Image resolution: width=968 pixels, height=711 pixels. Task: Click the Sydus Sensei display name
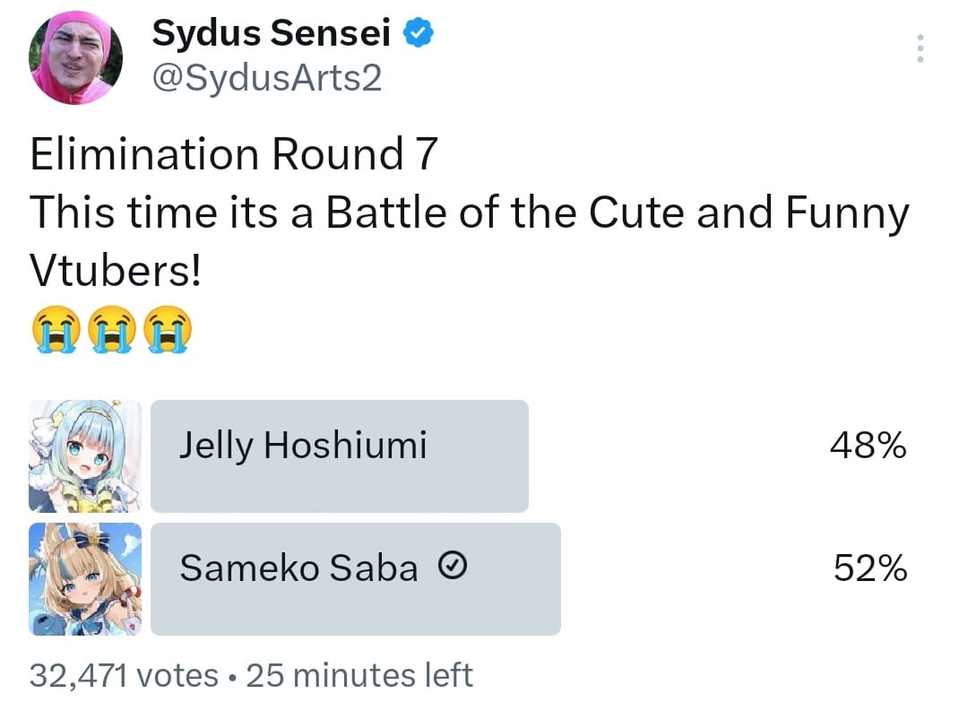(x=272, y=34)
